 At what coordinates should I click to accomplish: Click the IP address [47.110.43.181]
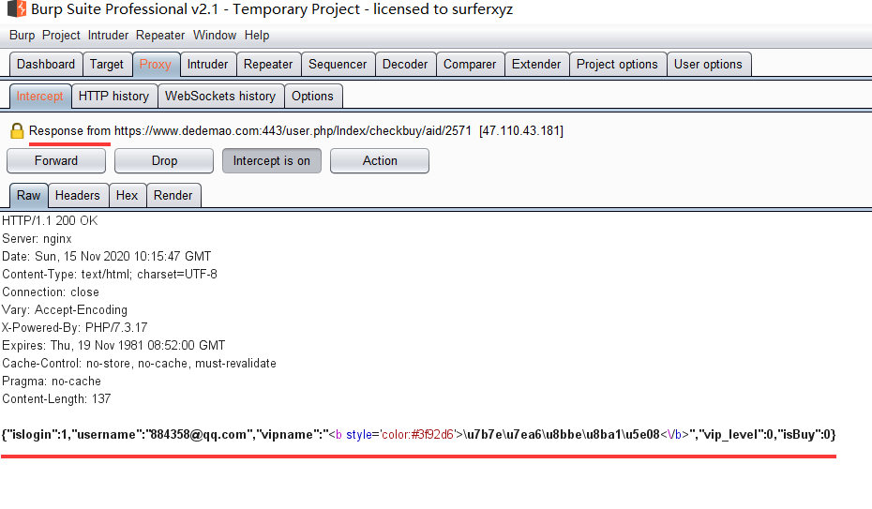pos(521,131)
